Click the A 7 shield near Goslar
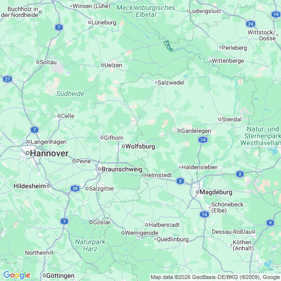This screenshot has width=281, height=281. [x=64, y=221]
